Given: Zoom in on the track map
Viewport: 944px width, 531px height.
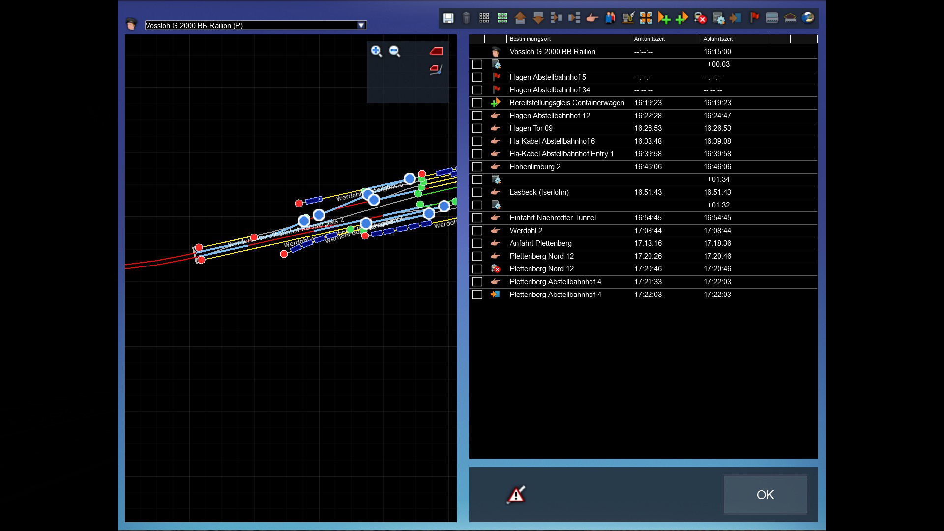Looking at the screenshot, I should pos(376,51).
